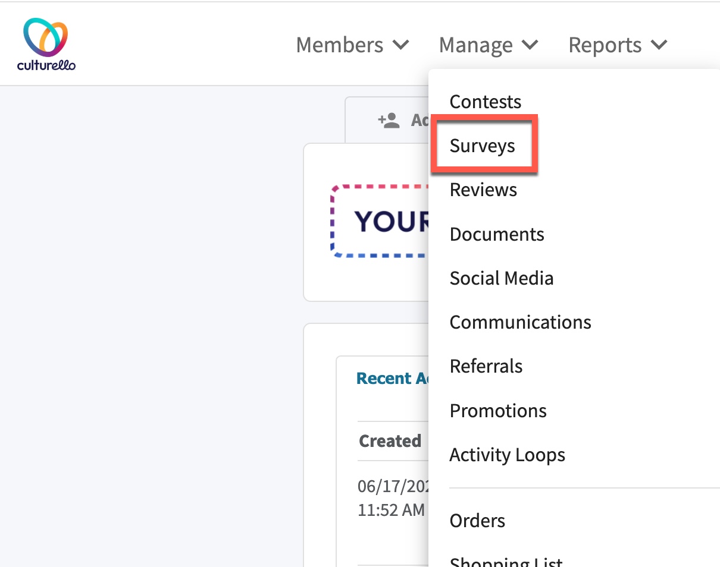Click the Culturello logo
Viewport: 720px width, 567px height.
[46, 45]
